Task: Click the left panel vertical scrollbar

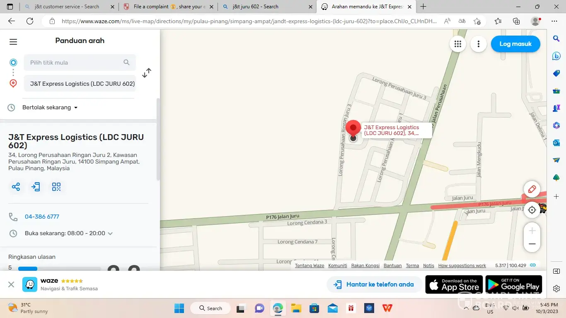Action: coord(157,140)
